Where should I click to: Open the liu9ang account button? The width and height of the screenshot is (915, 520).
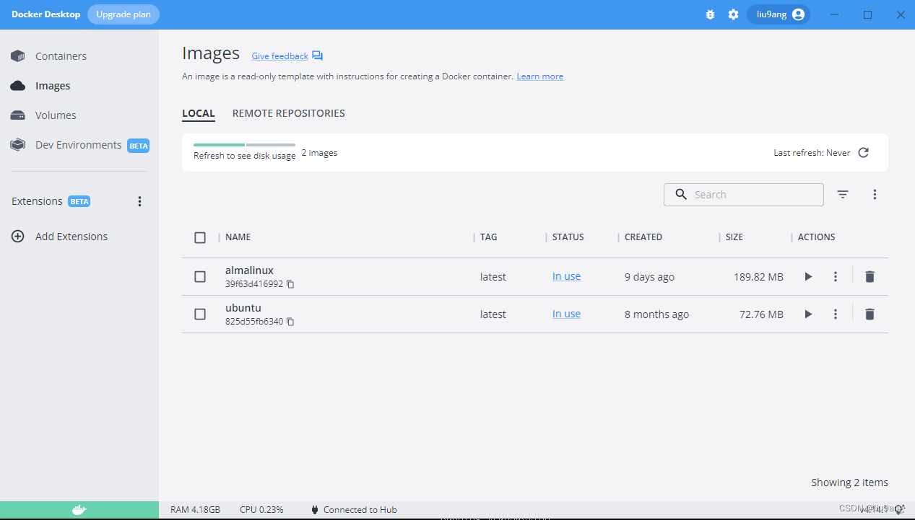779,14
